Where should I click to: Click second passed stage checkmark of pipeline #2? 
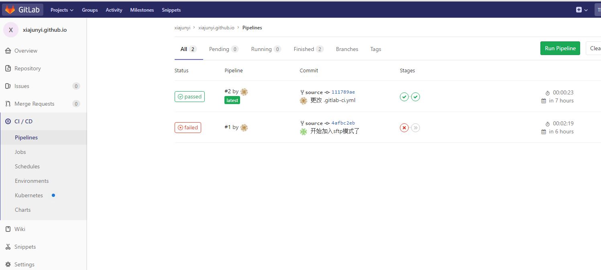416,97
